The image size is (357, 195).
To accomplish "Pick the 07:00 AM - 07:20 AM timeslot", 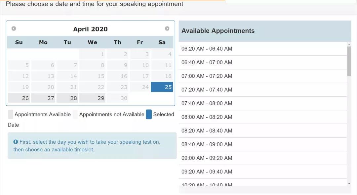I will 207,76.
